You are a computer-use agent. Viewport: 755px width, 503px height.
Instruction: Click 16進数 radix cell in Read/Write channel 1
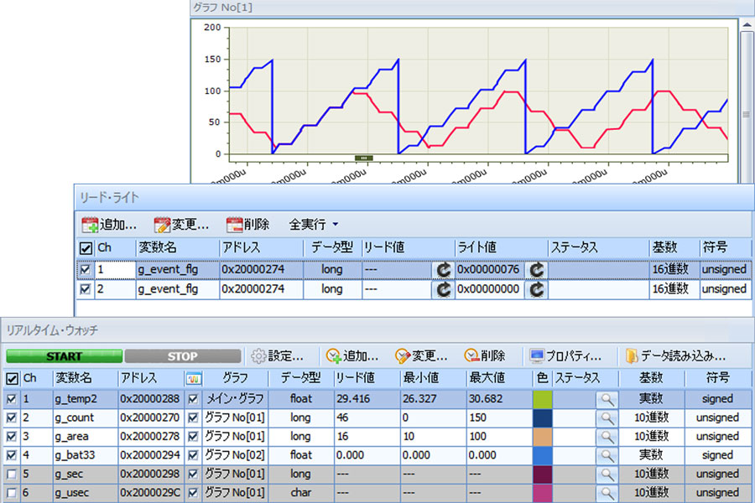[674, 270]
